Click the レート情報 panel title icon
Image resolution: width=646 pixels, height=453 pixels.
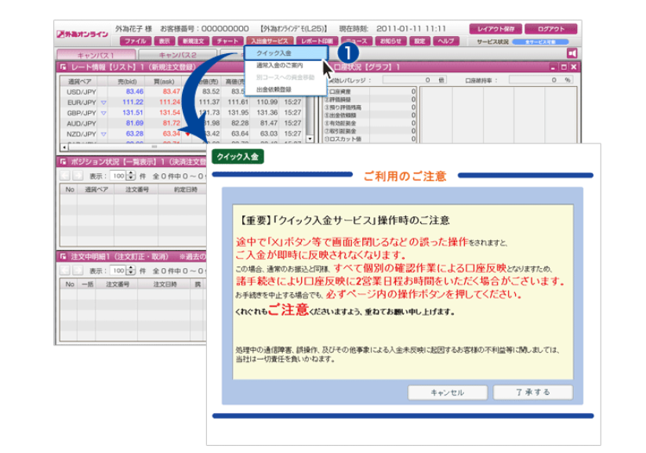click(63, 68)
